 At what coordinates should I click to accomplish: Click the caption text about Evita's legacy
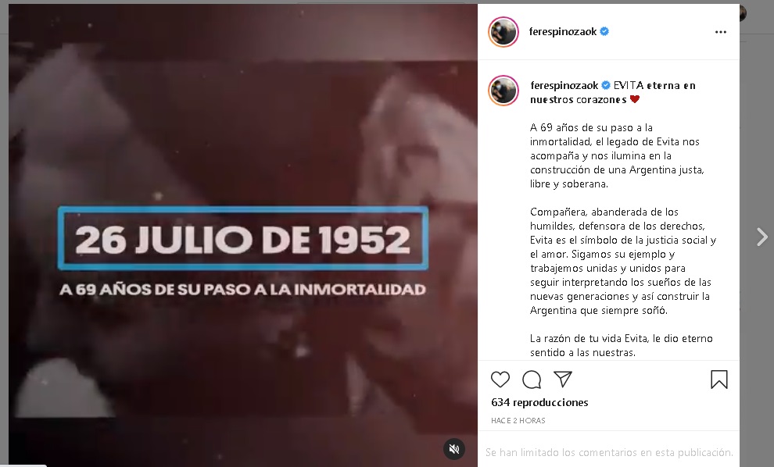coord(617,155)
